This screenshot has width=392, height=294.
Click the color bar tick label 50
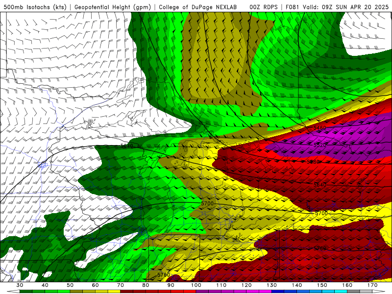click(70, 285)
